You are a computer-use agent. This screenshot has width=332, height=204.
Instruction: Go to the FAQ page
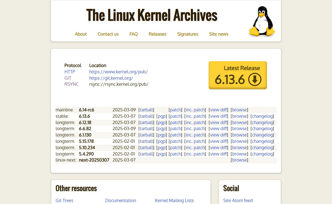(134, 34)
